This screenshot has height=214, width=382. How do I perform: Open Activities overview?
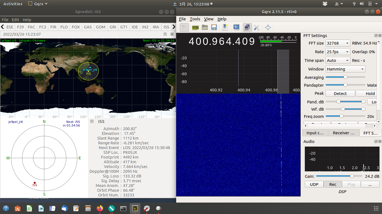point(13,4)
